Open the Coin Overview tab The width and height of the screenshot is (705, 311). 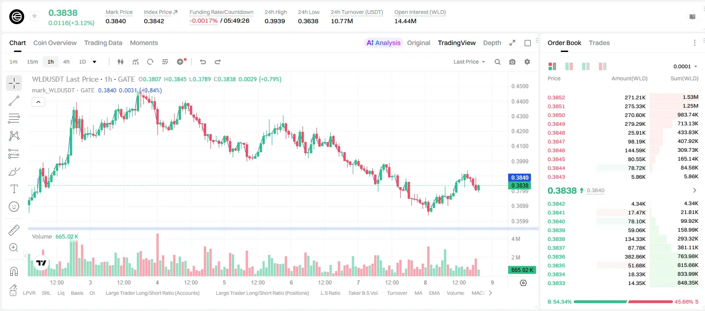coord(55,43)
